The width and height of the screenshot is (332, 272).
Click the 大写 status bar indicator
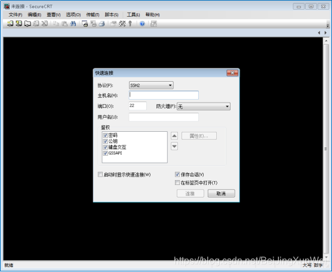307,265
